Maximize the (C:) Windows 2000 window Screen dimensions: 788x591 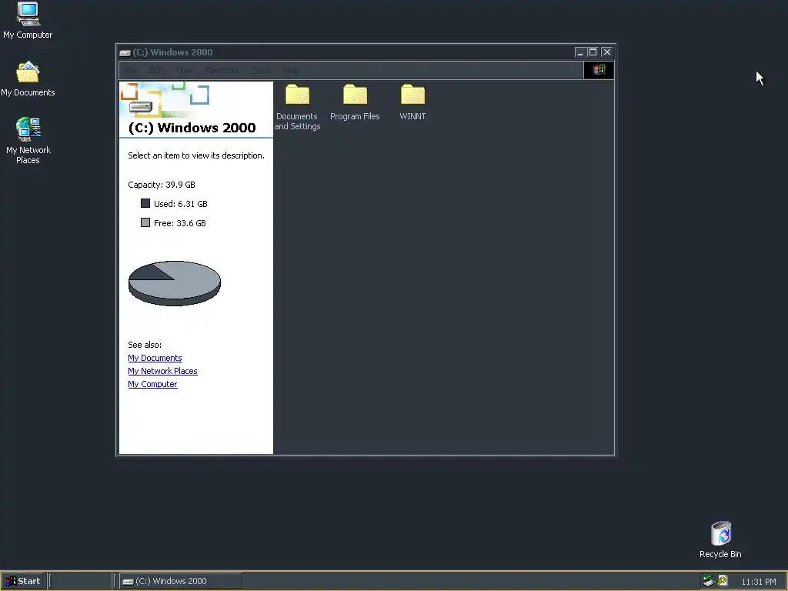coord(593,52)
